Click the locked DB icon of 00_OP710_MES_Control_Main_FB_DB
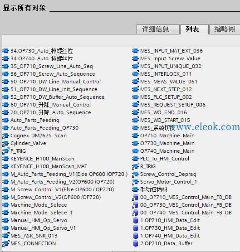This screenshot has height=252, width=240. coord(135,197)
